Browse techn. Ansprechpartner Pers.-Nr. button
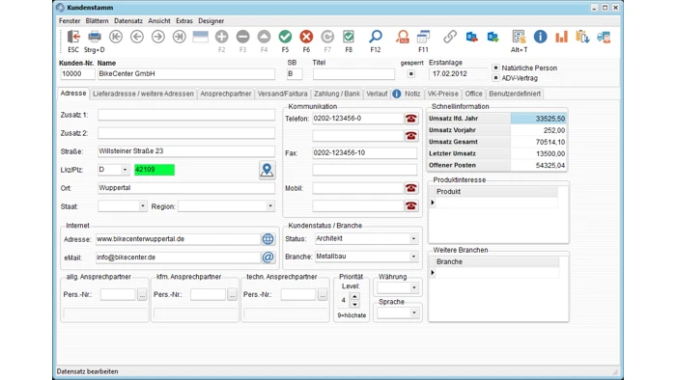This screenshot has width=676, height=380. click(322, 295)
